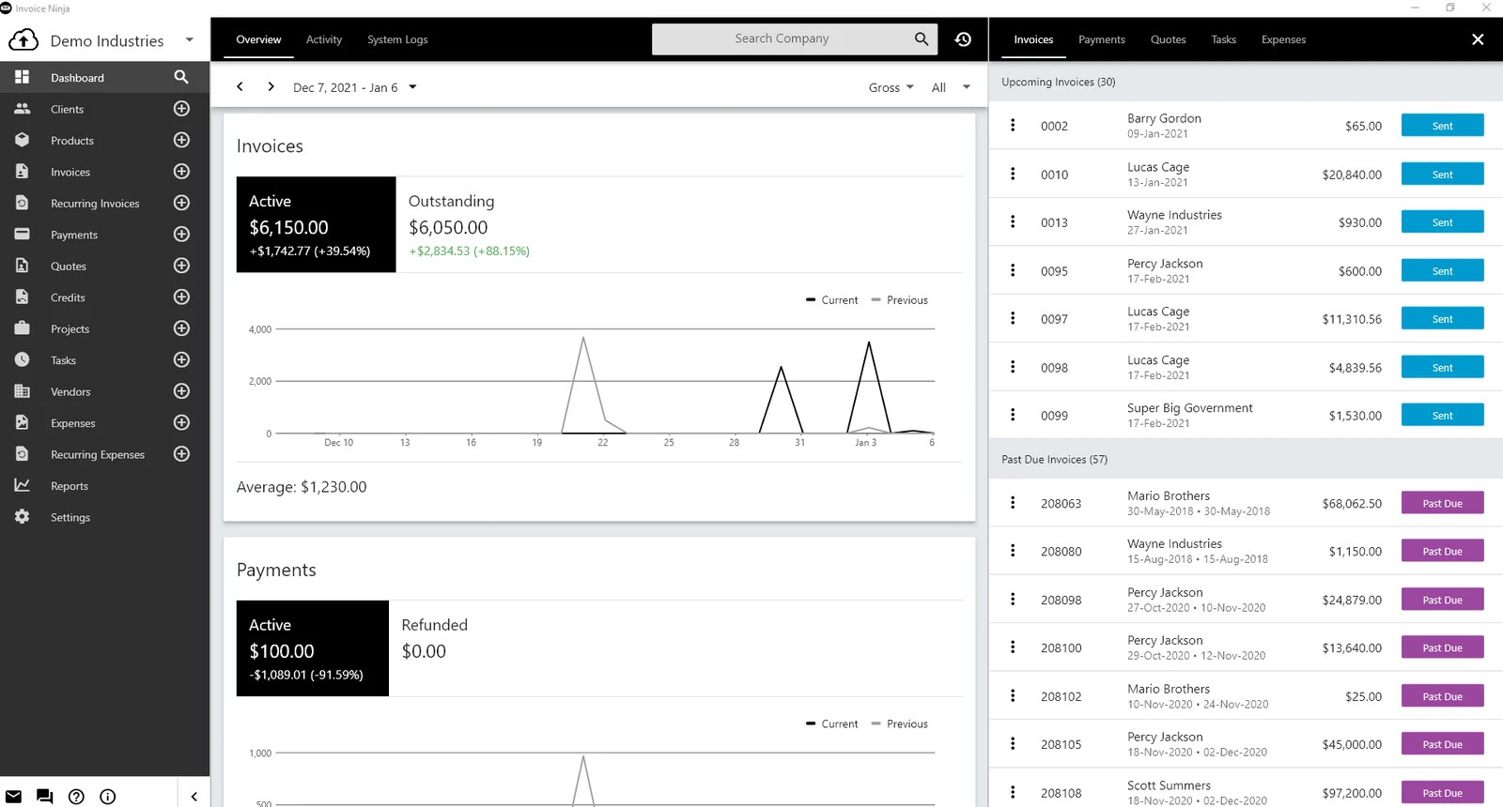Viewport: 1503px width, 807px height.
Task: Click the Past Due button for invoice 208063
Action: tap(1443, 503)
